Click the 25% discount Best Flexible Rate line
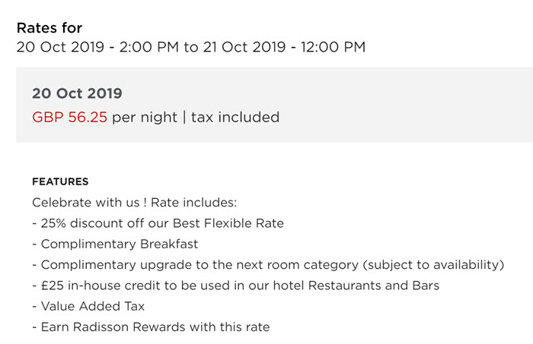Screen dimensions: 533x344 tap(158, 223)
